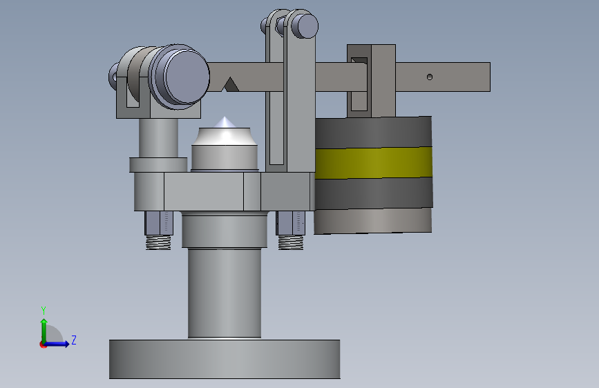Select the stepped collar atop the column
This screenshot has height=388, width=599.
point(225,230)
